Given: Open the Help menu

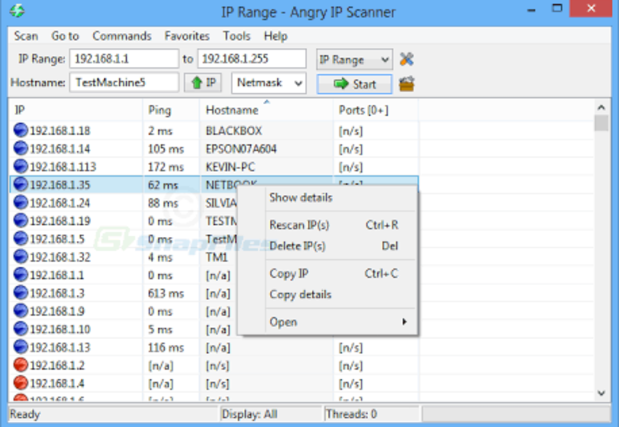Looking at the screenshot, I should [276, 36].
